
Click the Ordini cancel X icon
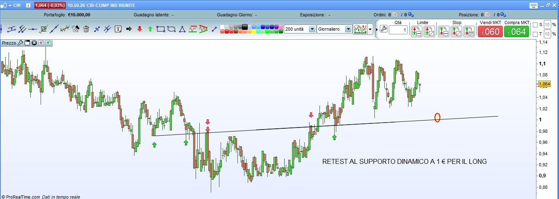coord(395,15)
